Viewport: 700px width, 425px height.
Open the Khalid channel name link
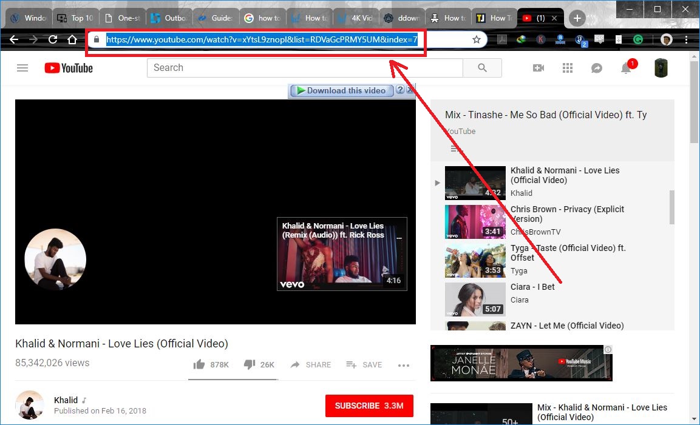(66, 400)
